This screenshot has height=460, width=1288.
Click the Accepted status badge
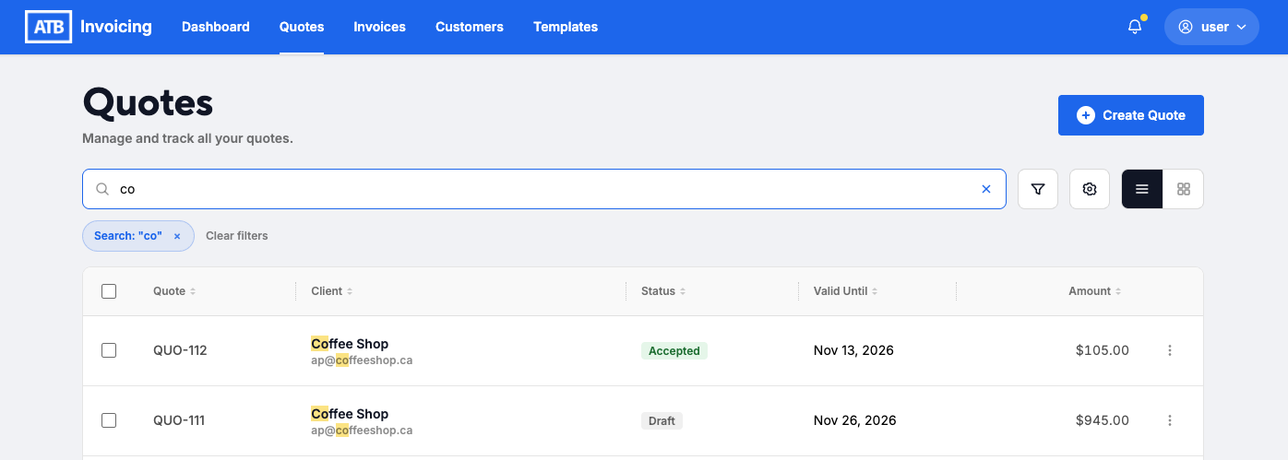[674, 351]
